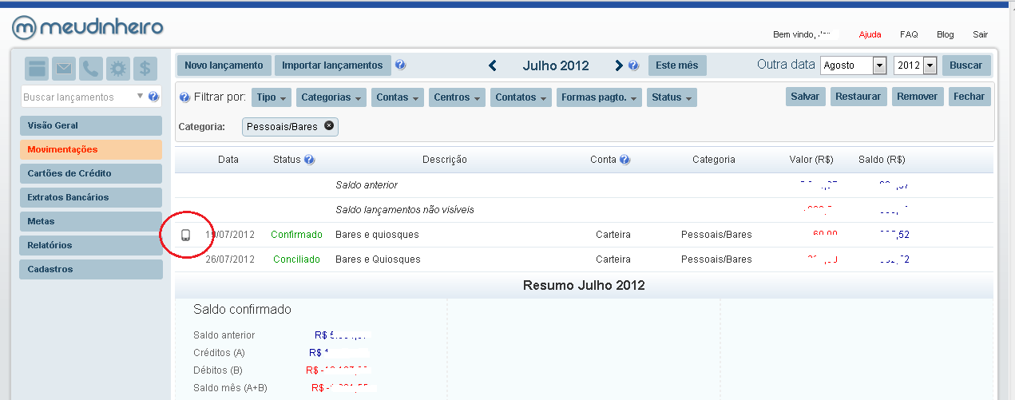This screenshot has width=1015, height=400.
Task: Go to previous month with left arrow
Action: [x=493, y=65]
